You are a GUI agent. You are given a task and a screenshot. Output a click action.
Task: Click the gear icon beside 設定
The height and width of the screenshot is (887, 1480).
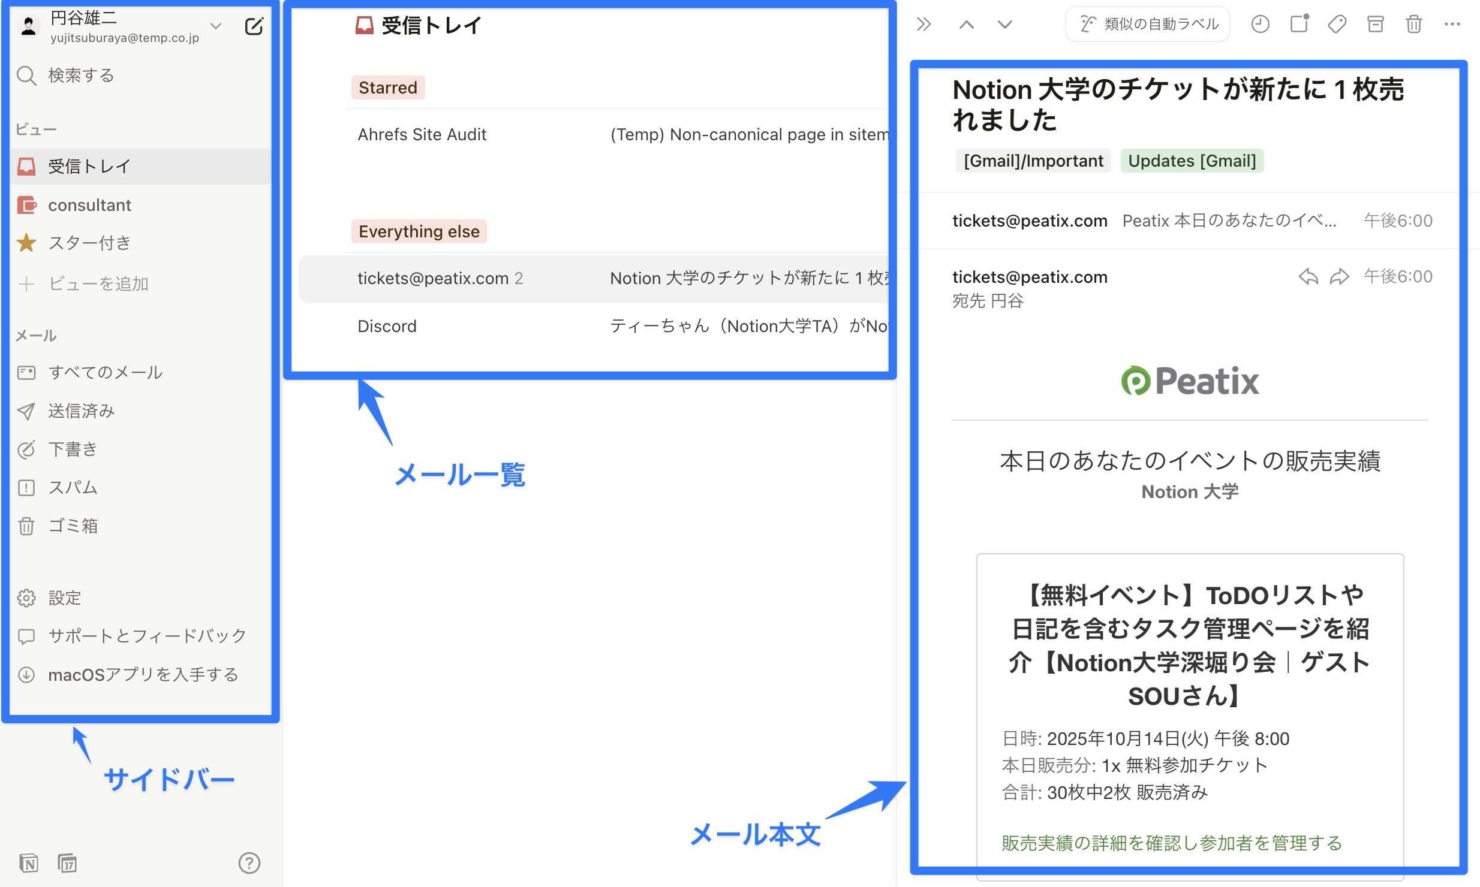tap(26, 598)
